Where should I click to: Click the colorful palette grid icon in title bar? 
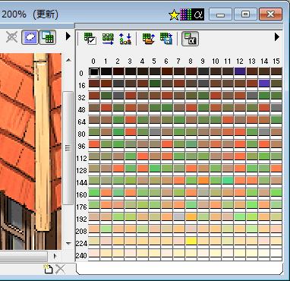click(x=185, y=14)
